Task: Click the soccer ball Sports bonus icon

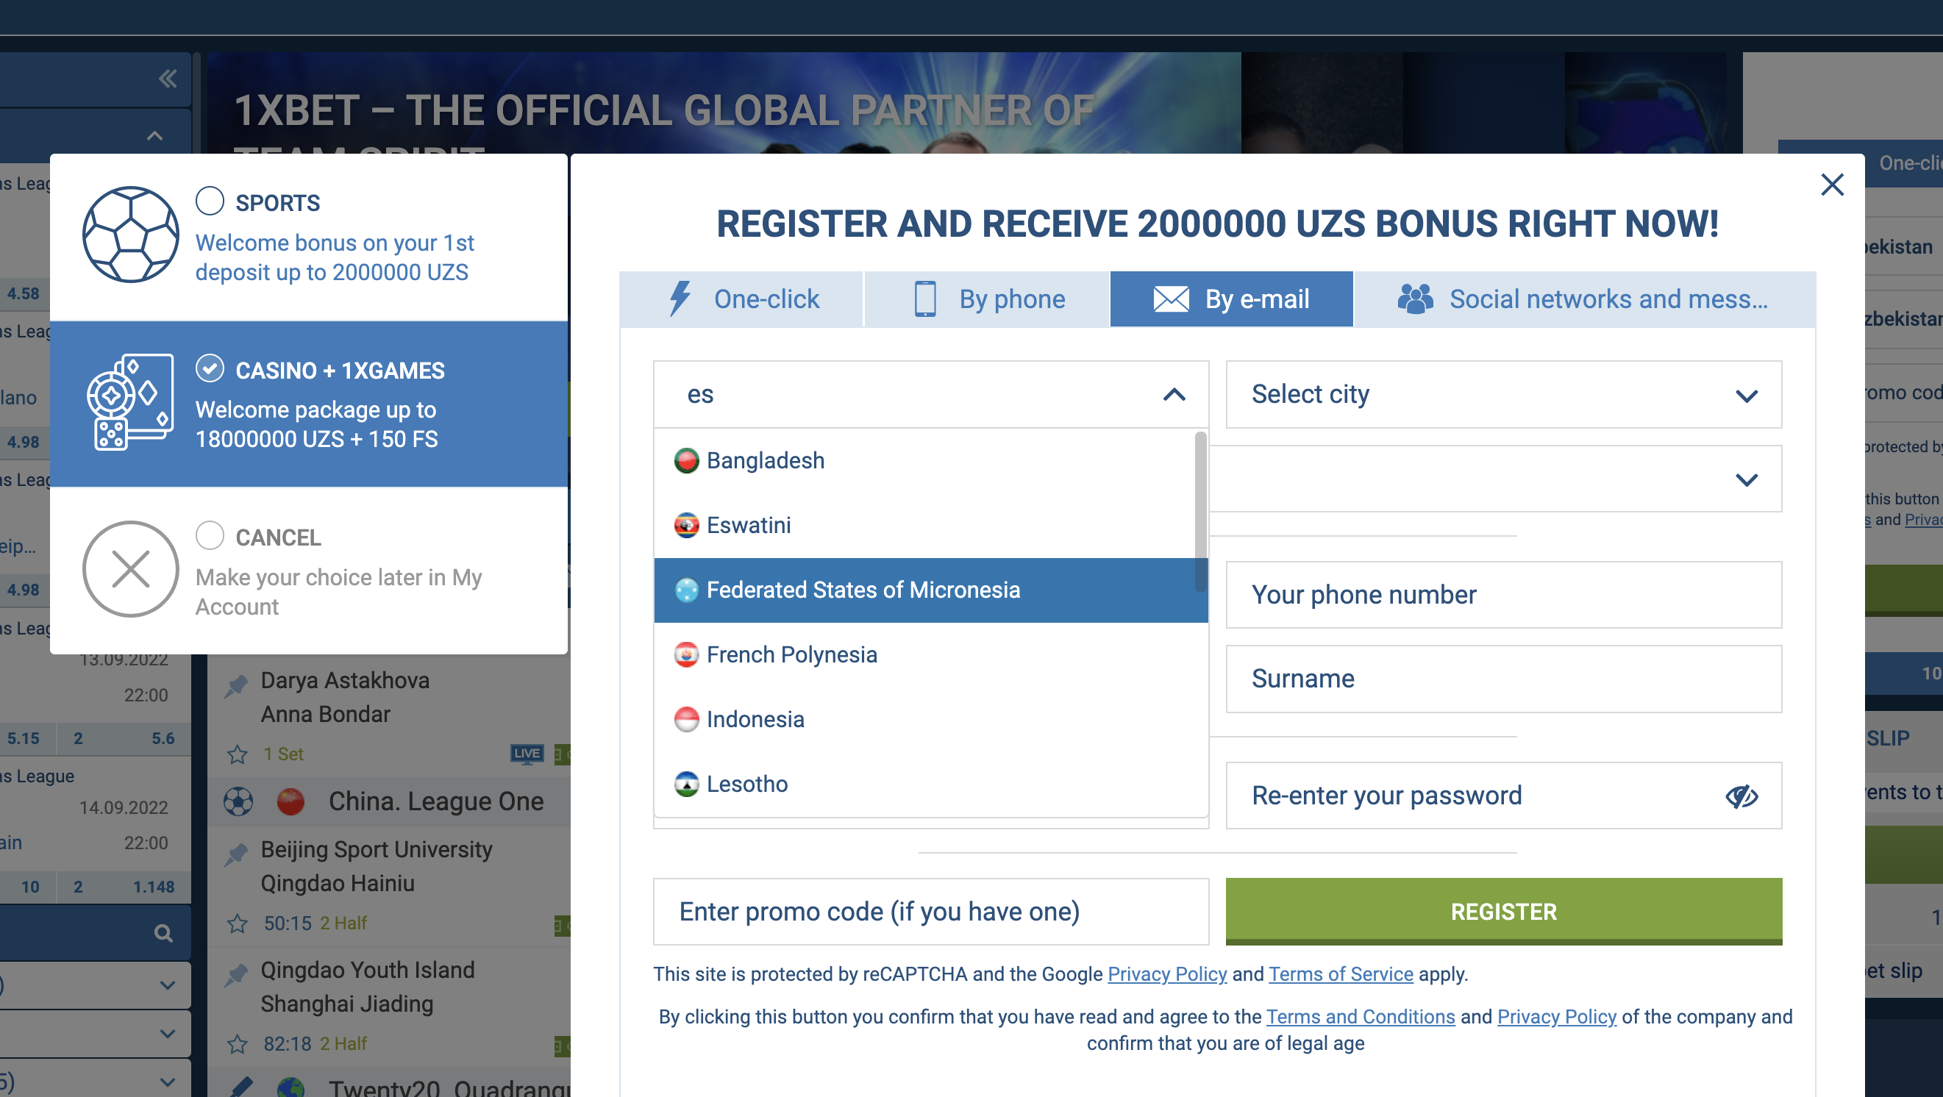Action: (x=130, y=235)
